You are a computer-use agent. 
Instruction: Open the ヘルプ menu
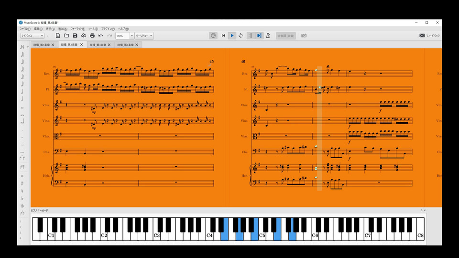123,29
